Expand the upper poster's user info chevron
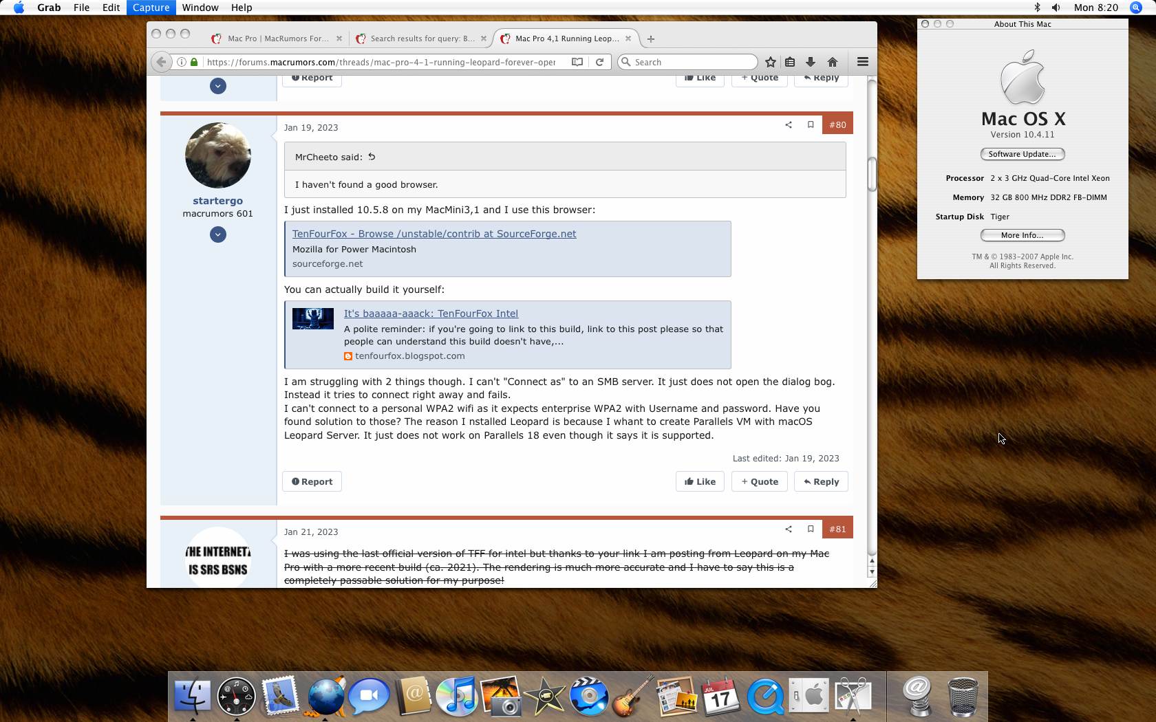 click(218, 86)
